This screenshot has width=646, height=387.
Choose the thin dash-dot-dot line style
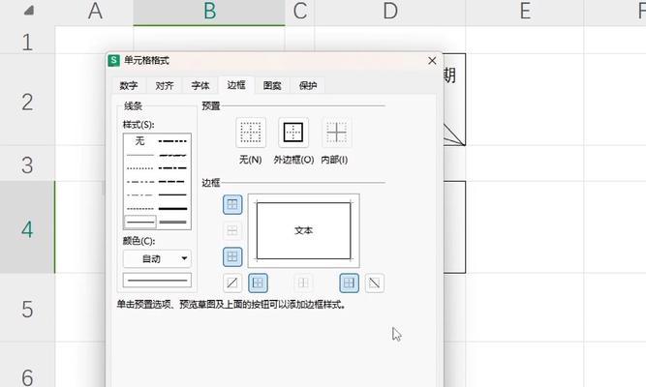coord(140,182)
